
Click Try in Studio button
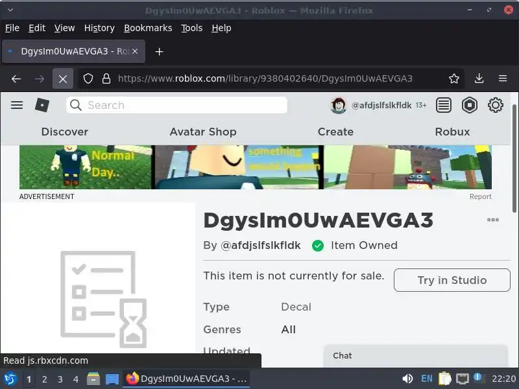pos(452,280)
